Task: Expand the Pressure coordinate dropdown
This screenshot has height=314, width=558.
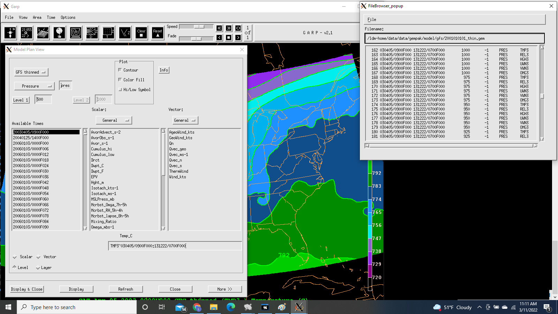Action: pyautogui.click(x=34, y=86)
